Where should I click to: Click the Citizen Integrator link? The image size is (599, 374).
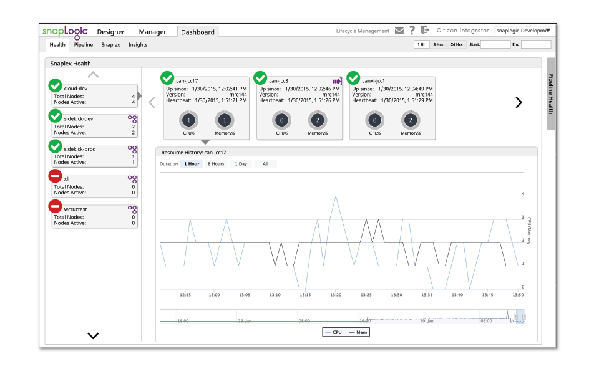pyautogui.click(x=463, y=29)
